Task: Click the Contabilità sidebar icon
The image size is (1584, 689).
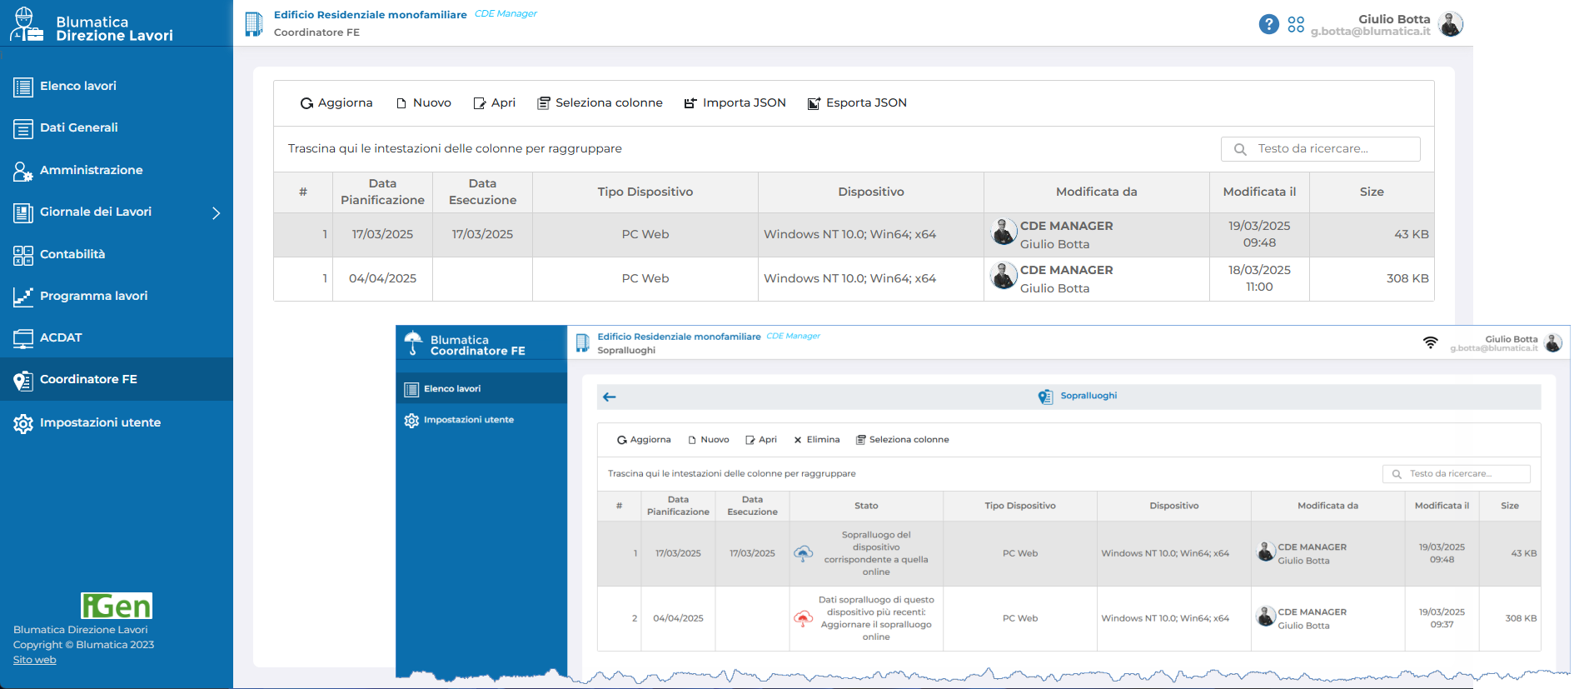Action: 23,255
